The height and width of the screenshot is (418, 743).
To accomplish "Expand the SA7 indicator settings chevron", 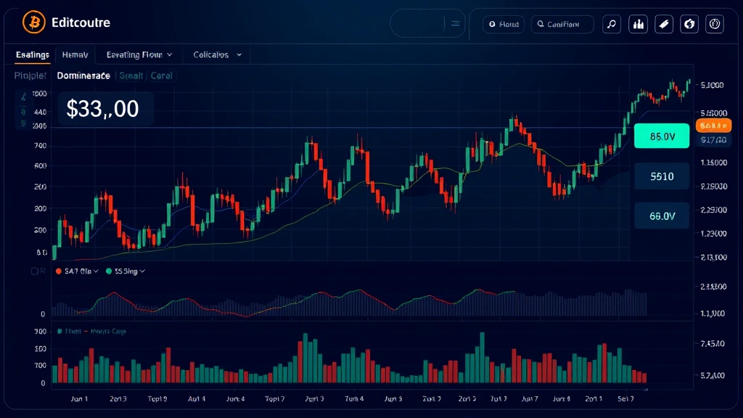I will [x=96, y=271].
